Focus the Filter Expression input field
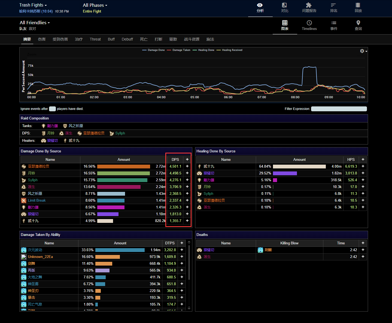The height and width of the screenshot is (323, 392). [x=339, y=109]
